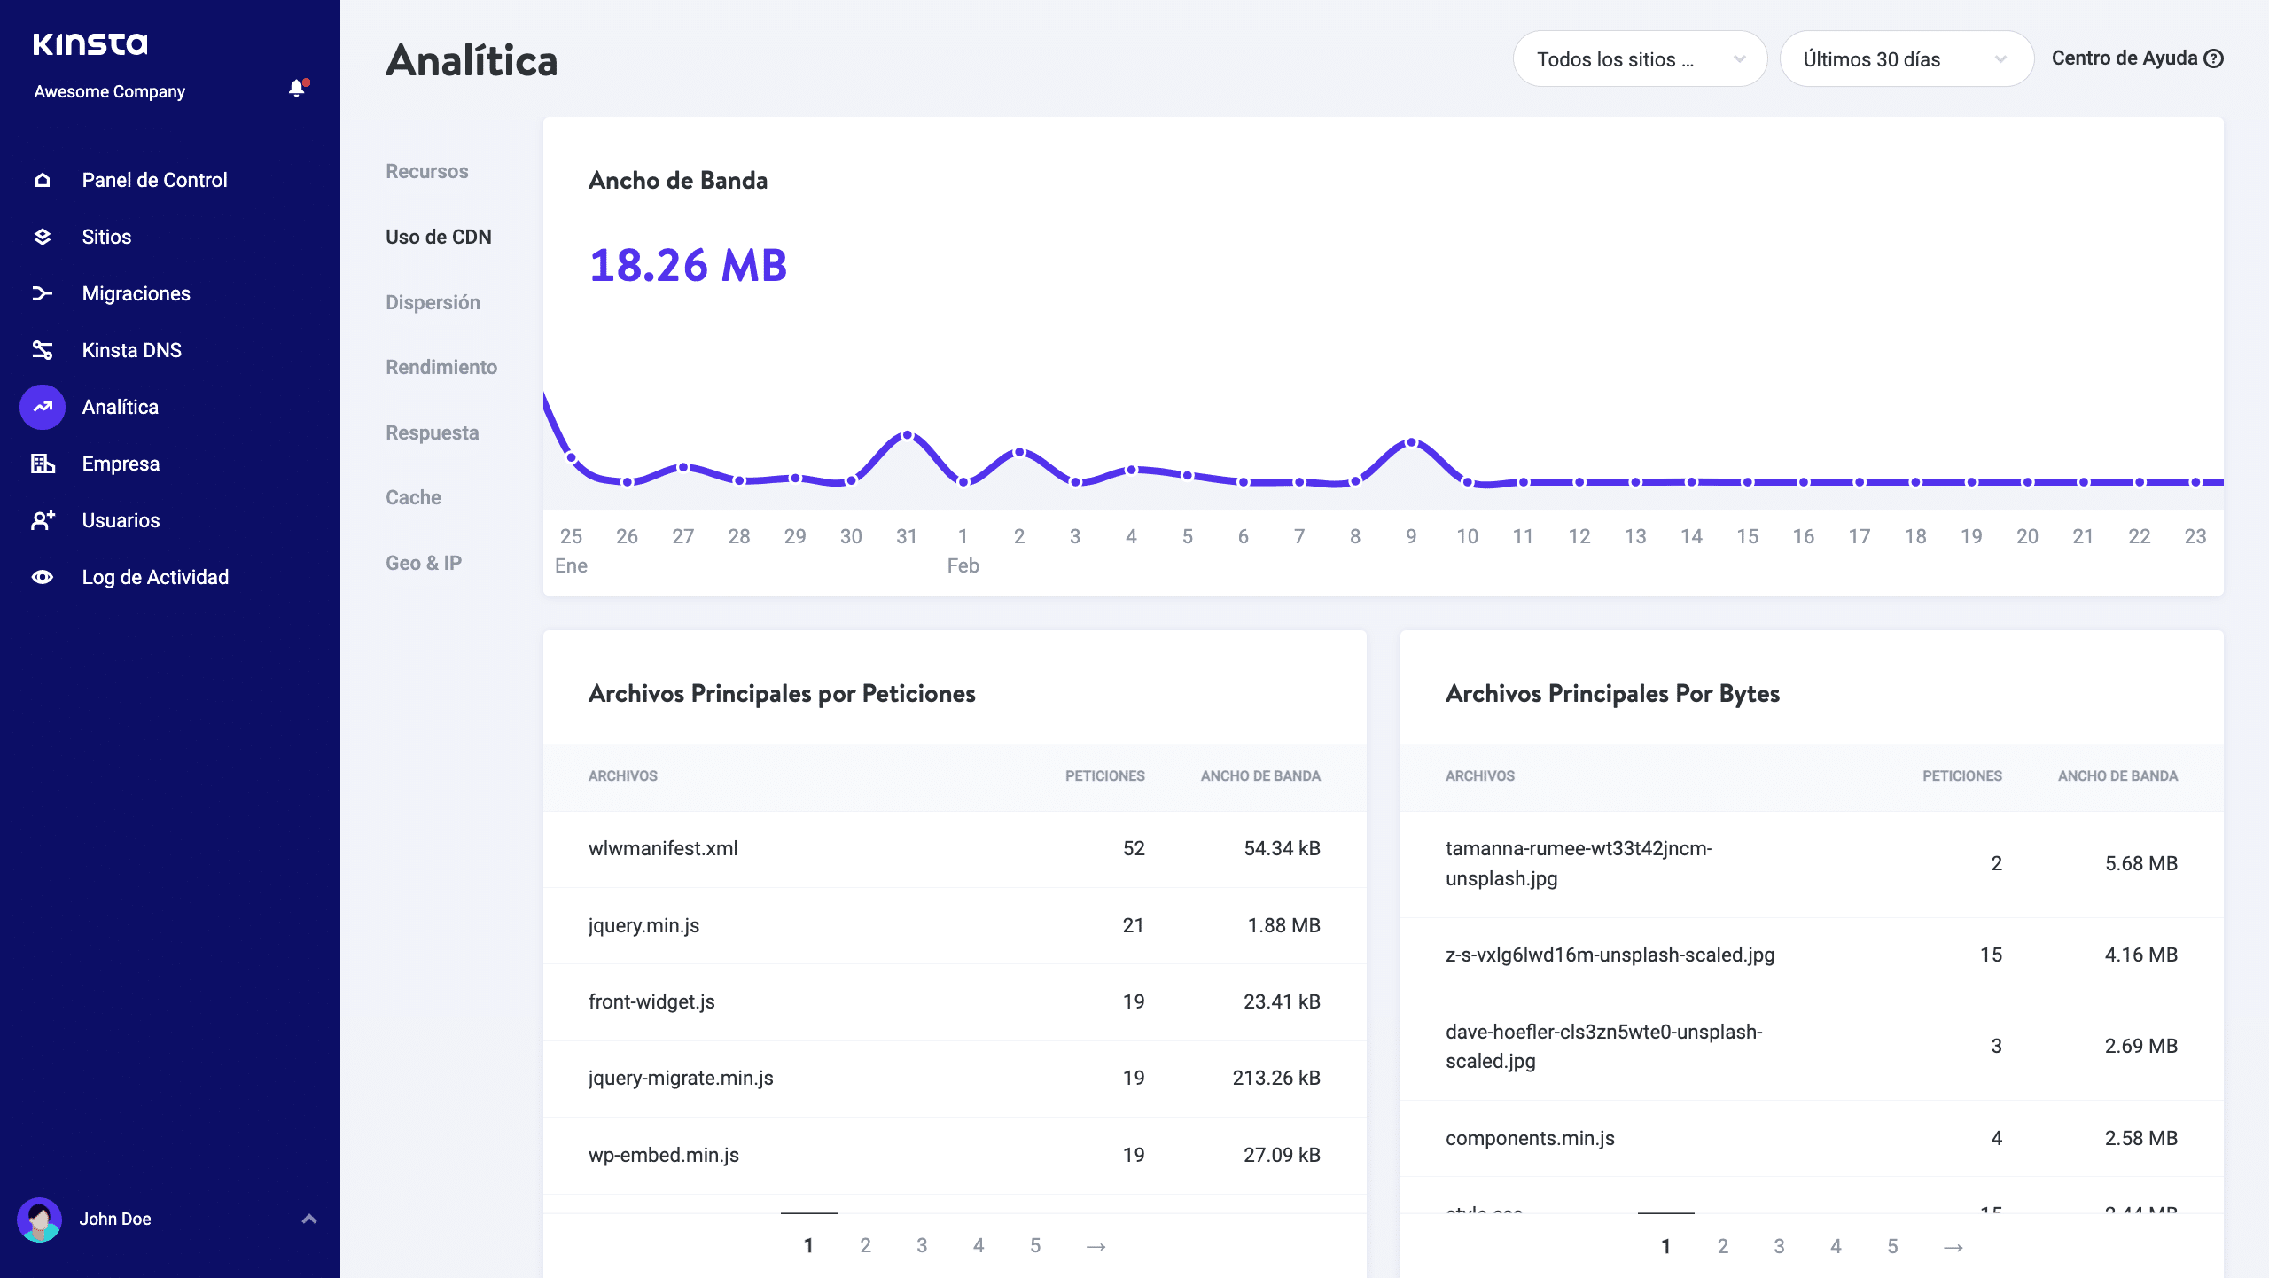Click the Analítica chart icon

43,407
